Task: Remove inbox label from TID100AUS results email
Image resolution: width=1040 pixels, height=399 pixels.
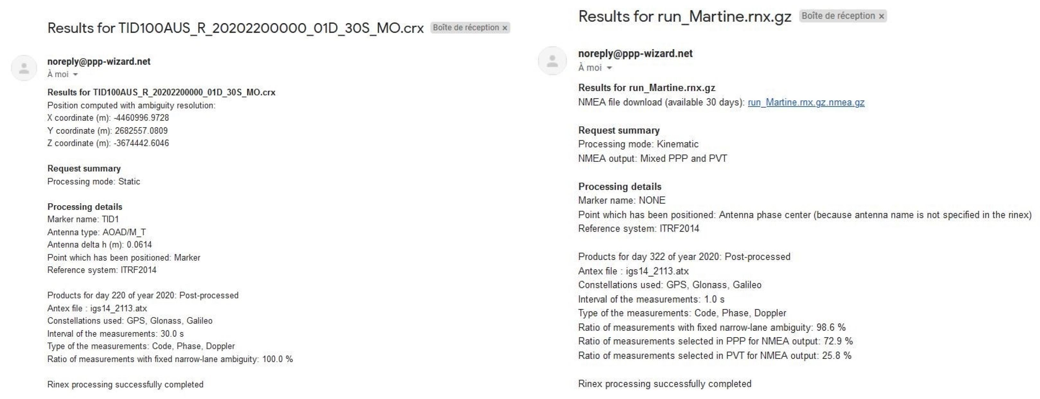Action: pyautogui.click(x=505, y=28)
